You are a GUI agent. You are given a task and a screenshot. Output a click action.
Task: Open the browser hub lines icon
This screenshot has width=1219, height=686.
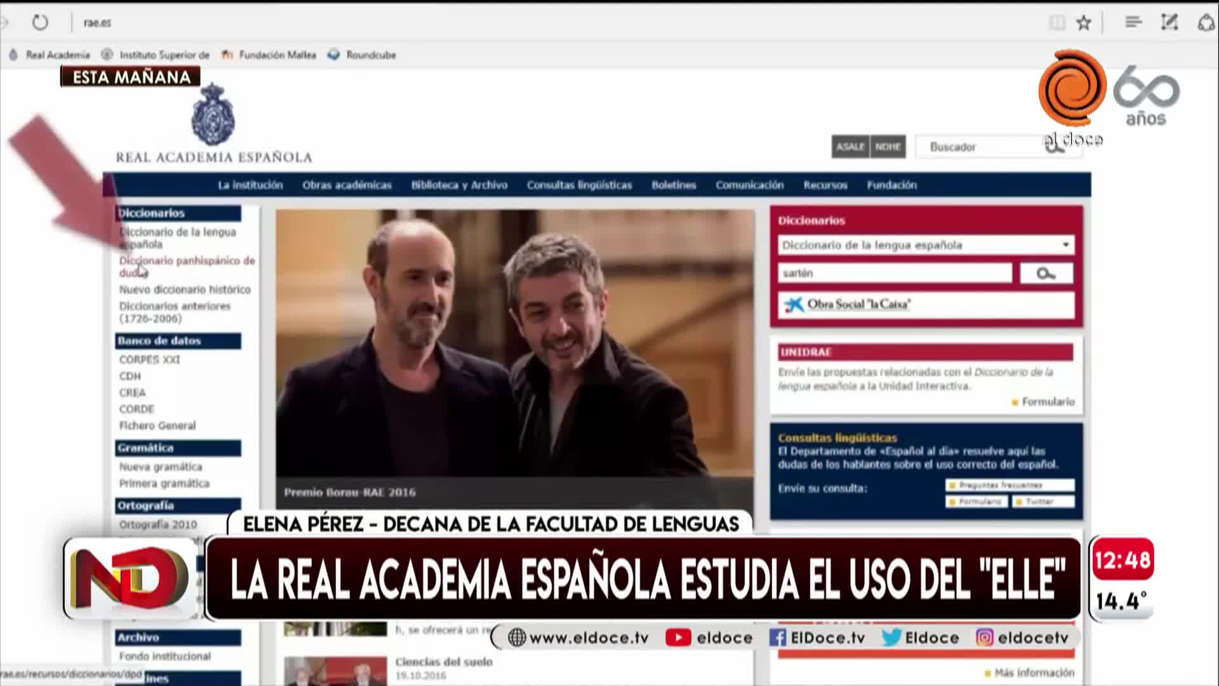[x=1133, y=22]
